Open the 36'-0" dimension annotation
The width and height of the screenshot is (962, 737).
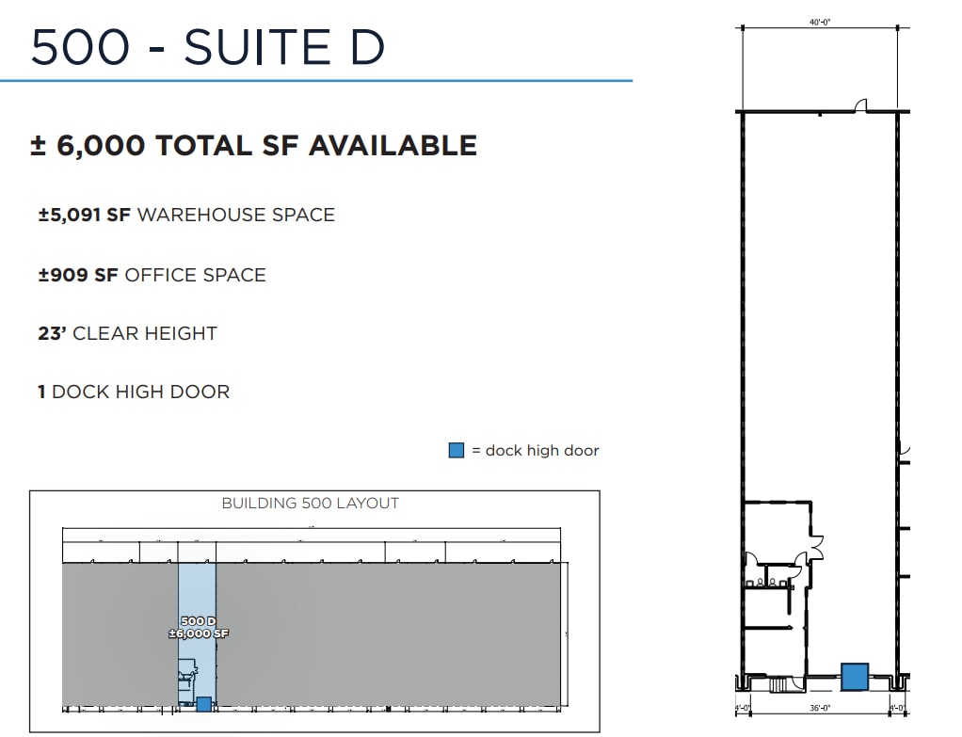point(822,707)
